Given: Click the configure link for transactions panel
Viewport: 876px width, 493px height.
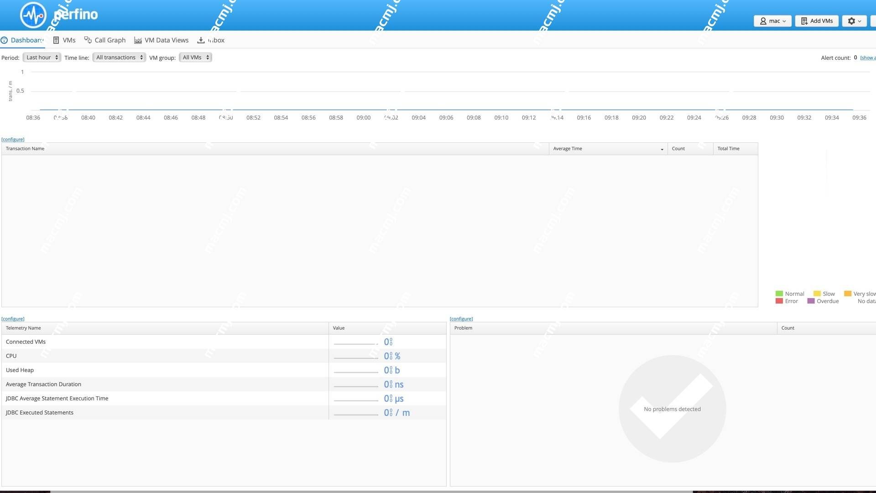Looking at the screenshot, I should pos(13,139).
